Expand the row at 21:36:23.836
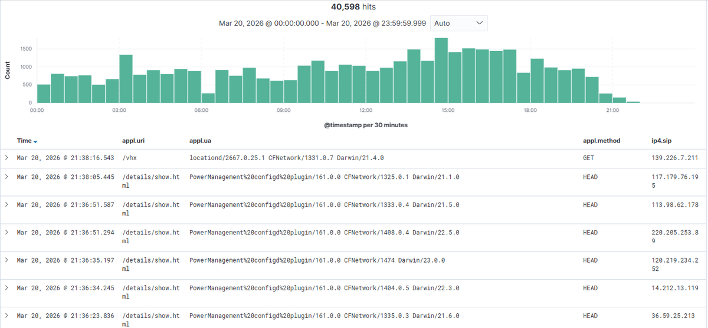 (x=6, y=315)
